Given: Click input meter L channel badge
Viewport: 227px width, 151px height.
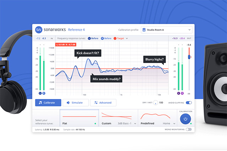Looking at the screenshot, I should coord(40,93).
